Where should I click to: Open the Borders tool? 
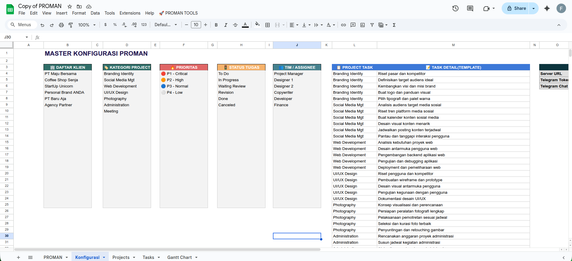click(x=268, y=25)
